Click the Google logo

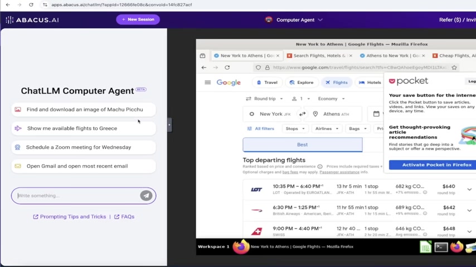tap(229, 82)
